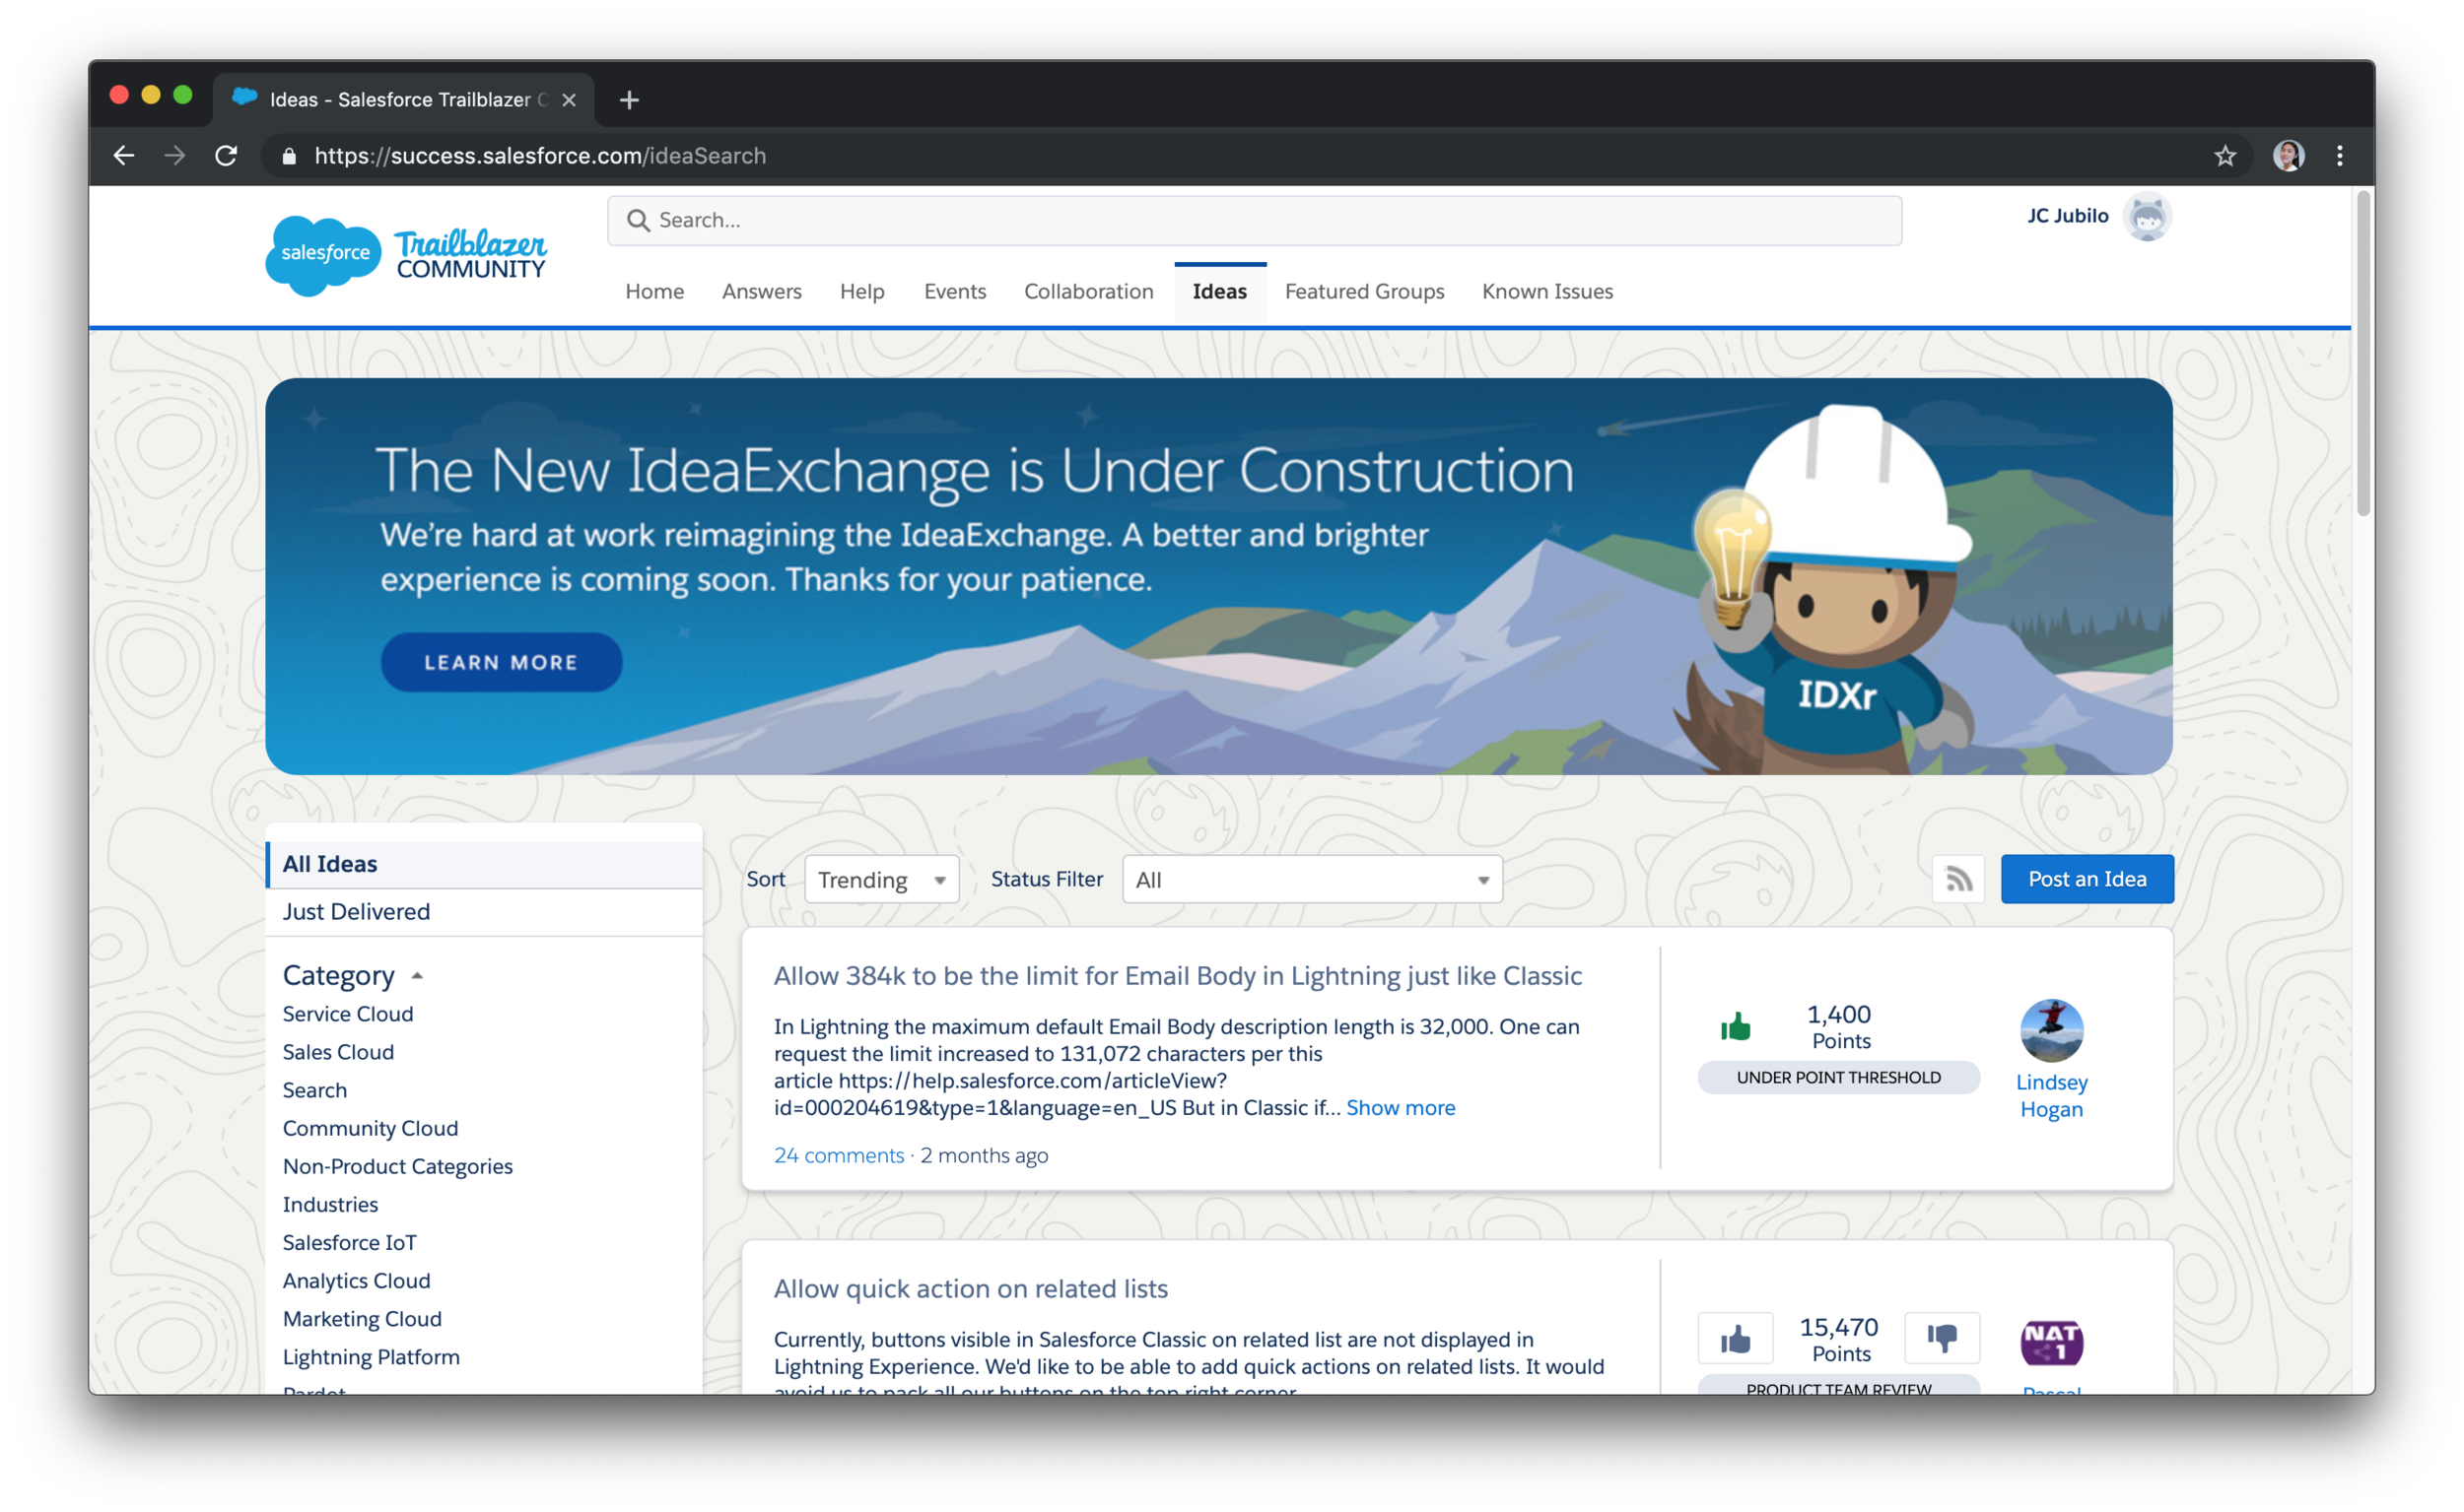This screenshot has height=1512, width=2464.
Task: Filter by Marketing Cloud category
Action: 361,1319
